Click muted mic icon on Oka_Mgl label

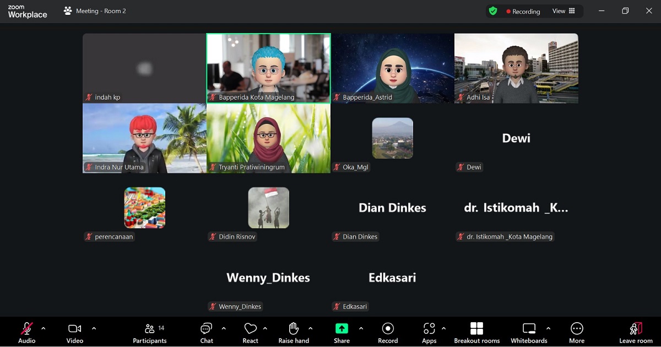pyautogui.click(x=337, y=167)
